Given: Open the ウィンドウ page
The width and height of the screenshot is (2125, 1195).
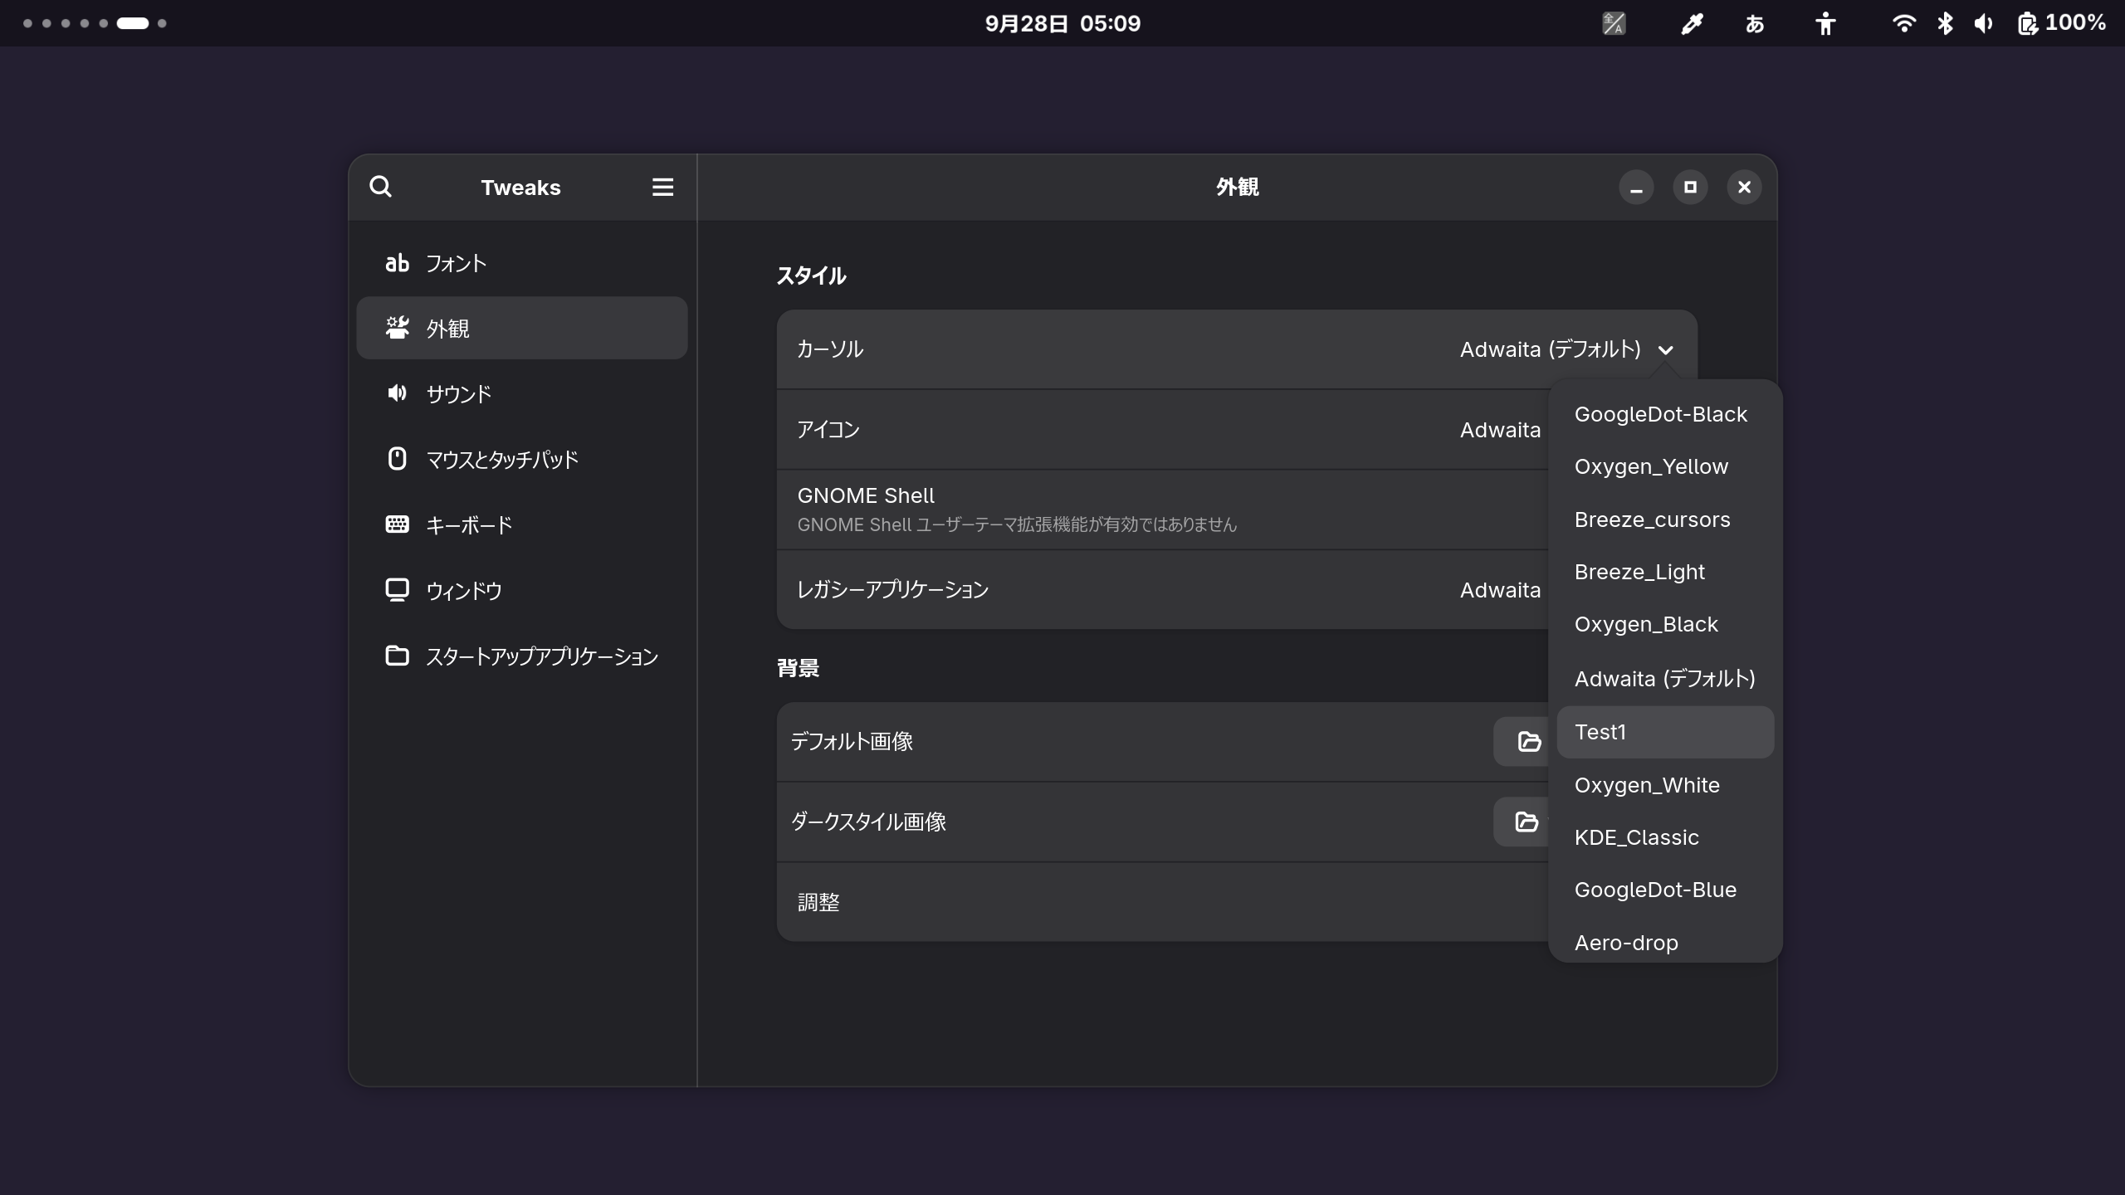Looking at the screenshot, I should 522,590.
